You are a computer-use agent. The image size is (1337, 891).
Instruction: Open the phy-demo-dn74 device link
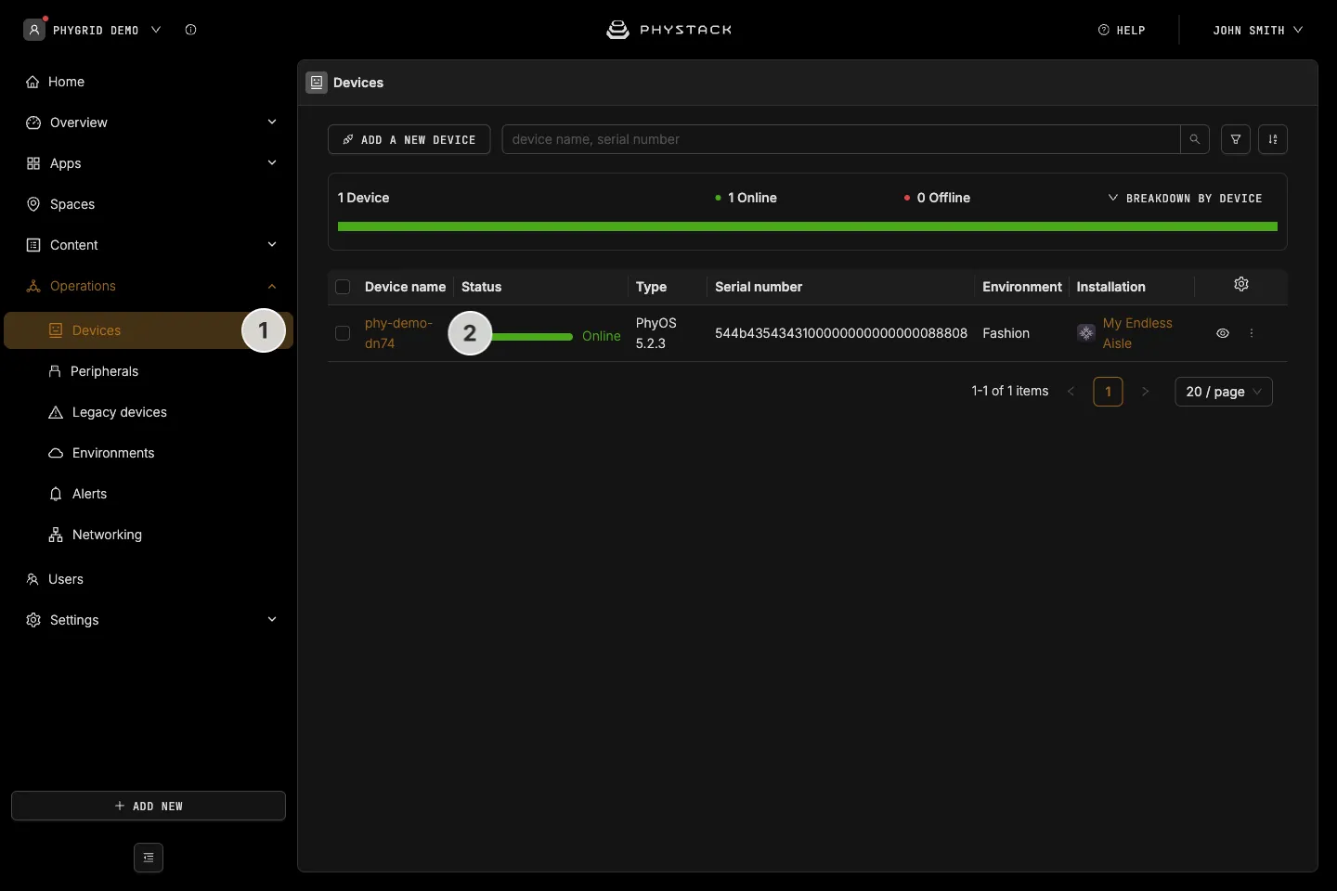pos(399,333)
